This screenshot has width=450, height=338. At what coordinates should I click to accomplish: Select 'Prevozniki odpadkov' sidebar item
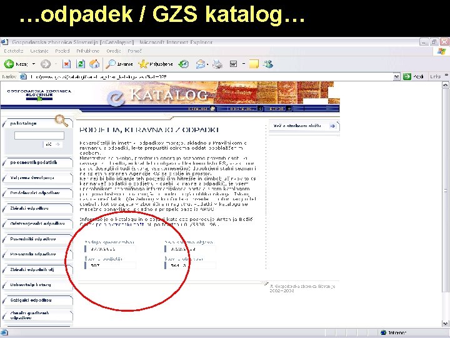point(37,254)
